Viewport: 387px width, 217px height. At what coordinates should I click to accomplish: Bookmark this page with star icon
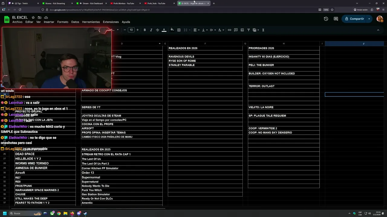(x=332, y=10)
